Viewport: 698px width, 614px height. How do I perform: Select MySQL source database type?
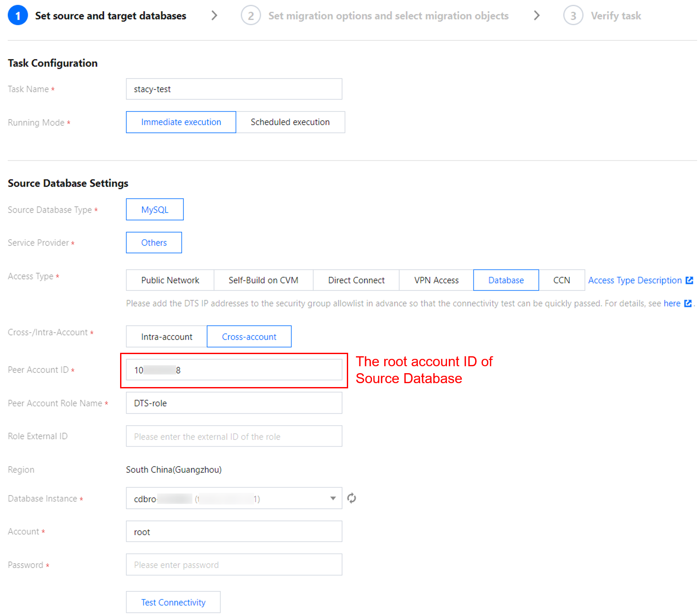(155, 210)
